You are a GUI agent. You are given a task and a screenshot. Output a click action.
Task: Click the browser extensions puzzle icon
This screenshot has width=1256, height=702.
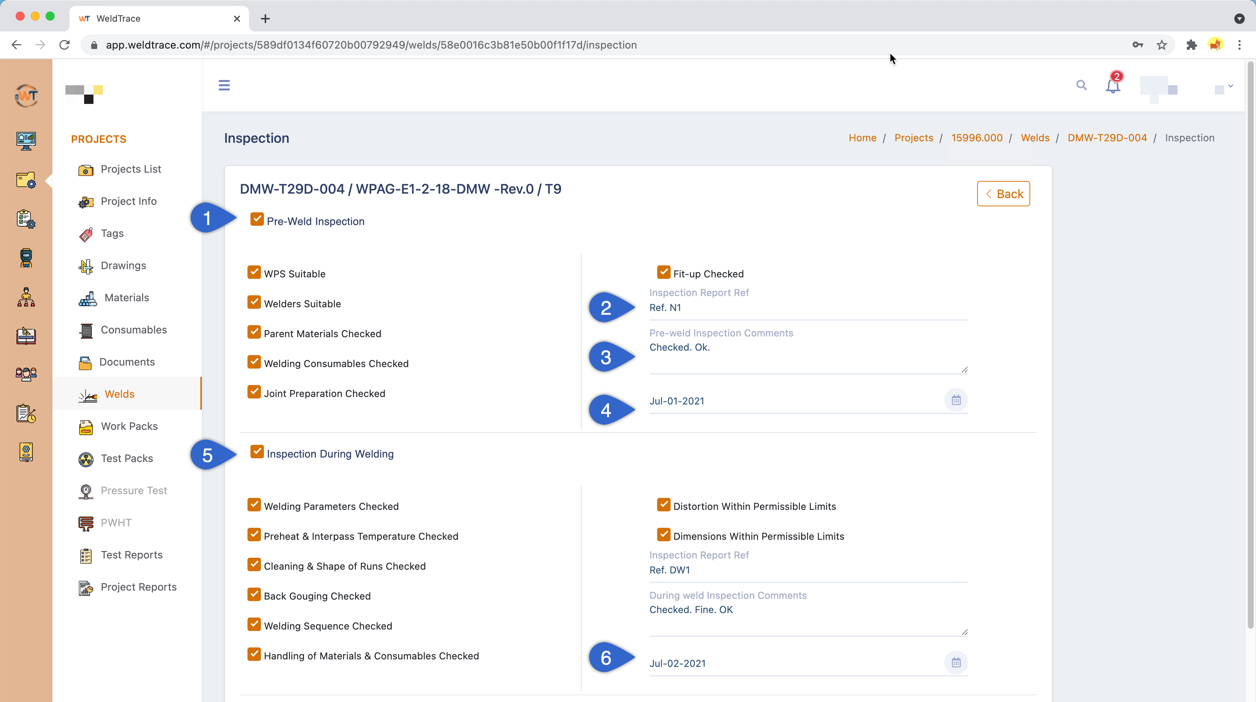(1191, 45)
